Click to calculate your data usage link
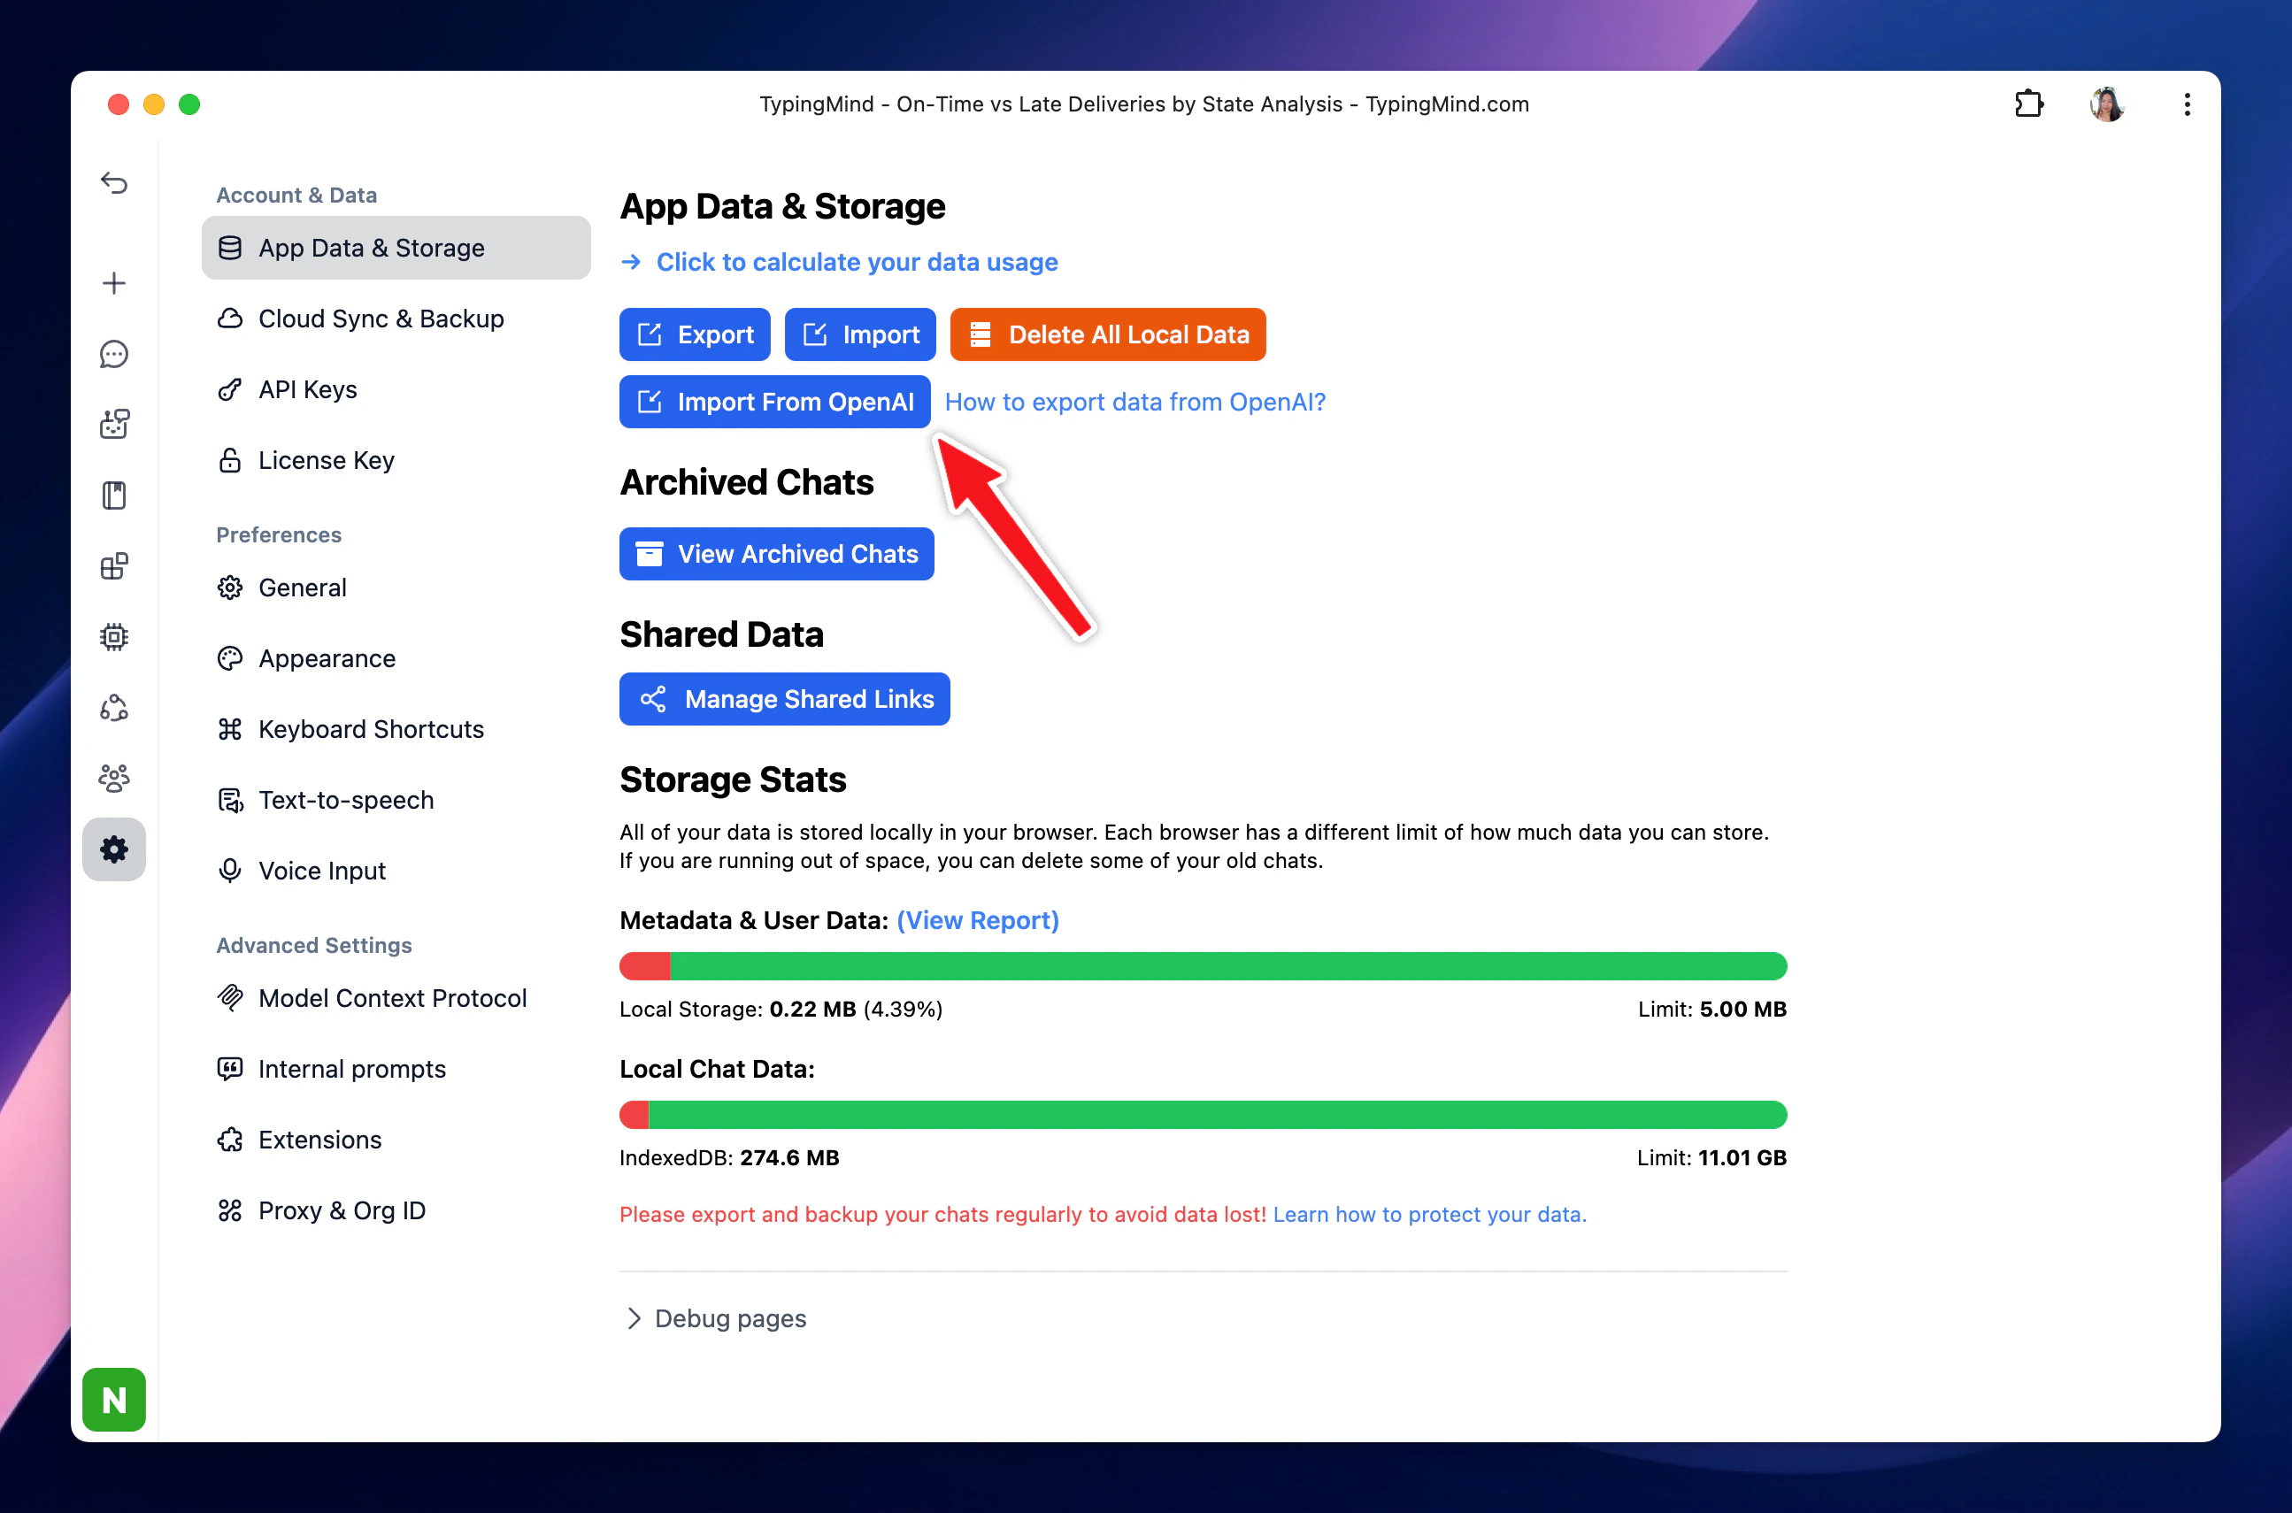The width and height of the screenshot is (2292, 1513). [x=839, y=262]
